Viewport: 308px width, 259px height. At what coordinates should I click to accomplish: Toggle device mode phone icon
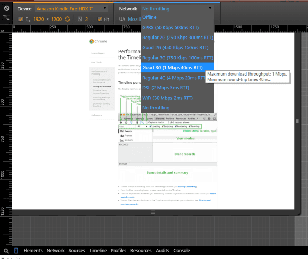pyautogui.click(x=16, y=251)
